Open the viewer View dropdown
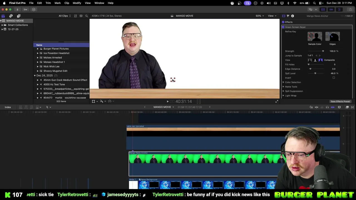 click(272, 16)
